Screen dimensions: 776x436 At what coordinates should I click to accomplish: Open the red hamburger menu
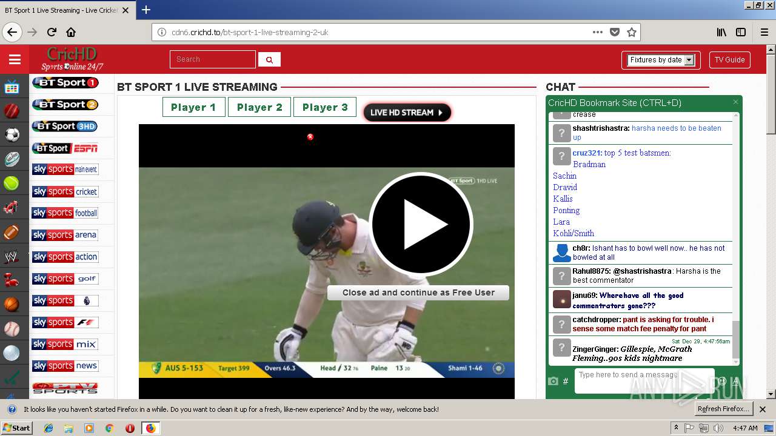tap(15, 59)
